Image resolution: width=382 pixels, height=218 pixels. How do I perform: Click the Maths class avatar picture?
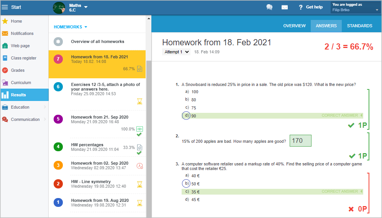(x=59, y=8)
